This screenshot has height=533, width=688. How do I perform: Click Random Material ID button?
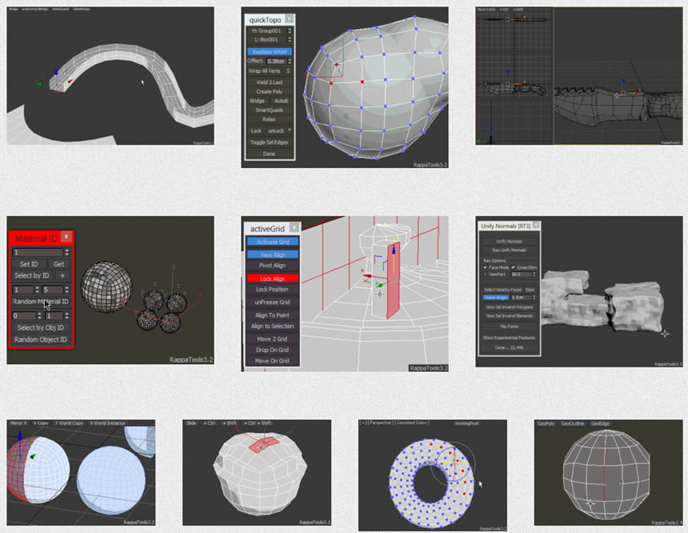tap(41, 301)
